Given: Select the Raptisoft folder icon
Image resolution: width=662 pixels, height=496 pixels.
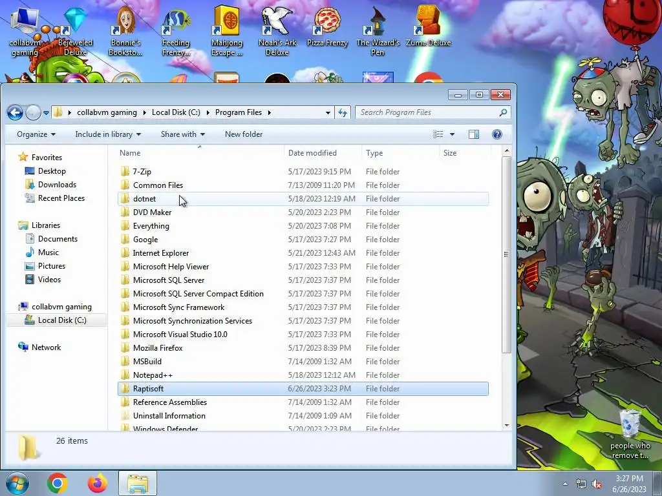Looking at the screenshot, I should click(125, 388).
